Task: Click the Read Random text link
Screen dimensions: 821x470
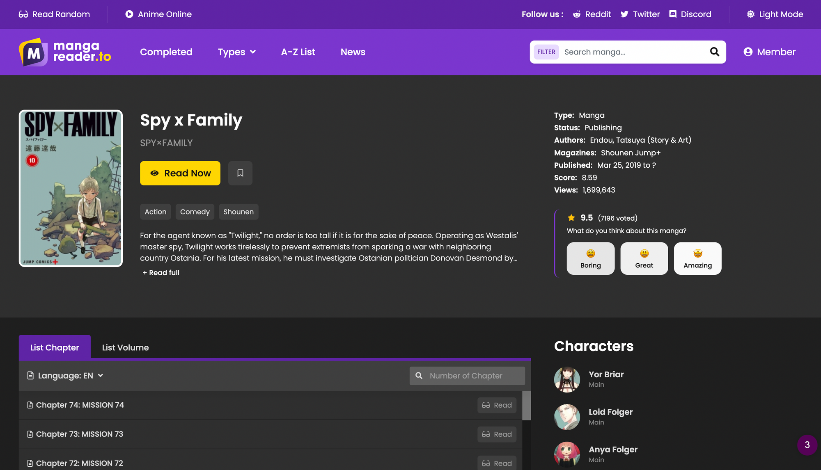Action: [x=61, y=14]
